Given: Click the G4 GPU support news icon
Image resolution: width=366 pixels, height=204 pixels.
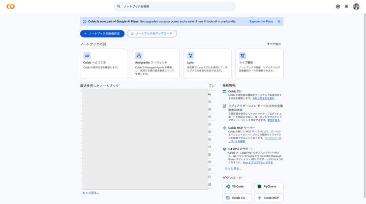Looking at the screenshot, I should 224,149.
